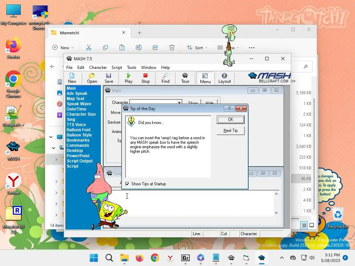Click the Delete trash icon in File Explorer

172,47
